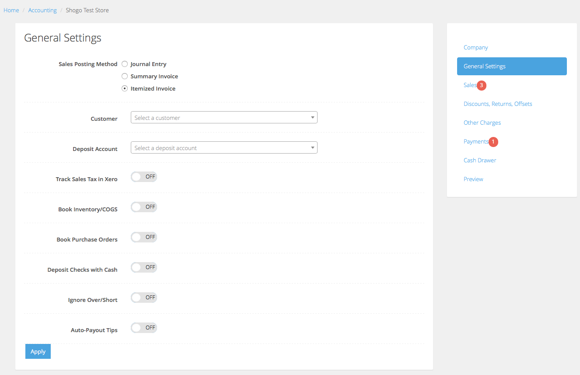The height and width of the screenshot is (375, 580).
Task: Select General Settings in the sidebar
Action: click(x=512, y=66)
